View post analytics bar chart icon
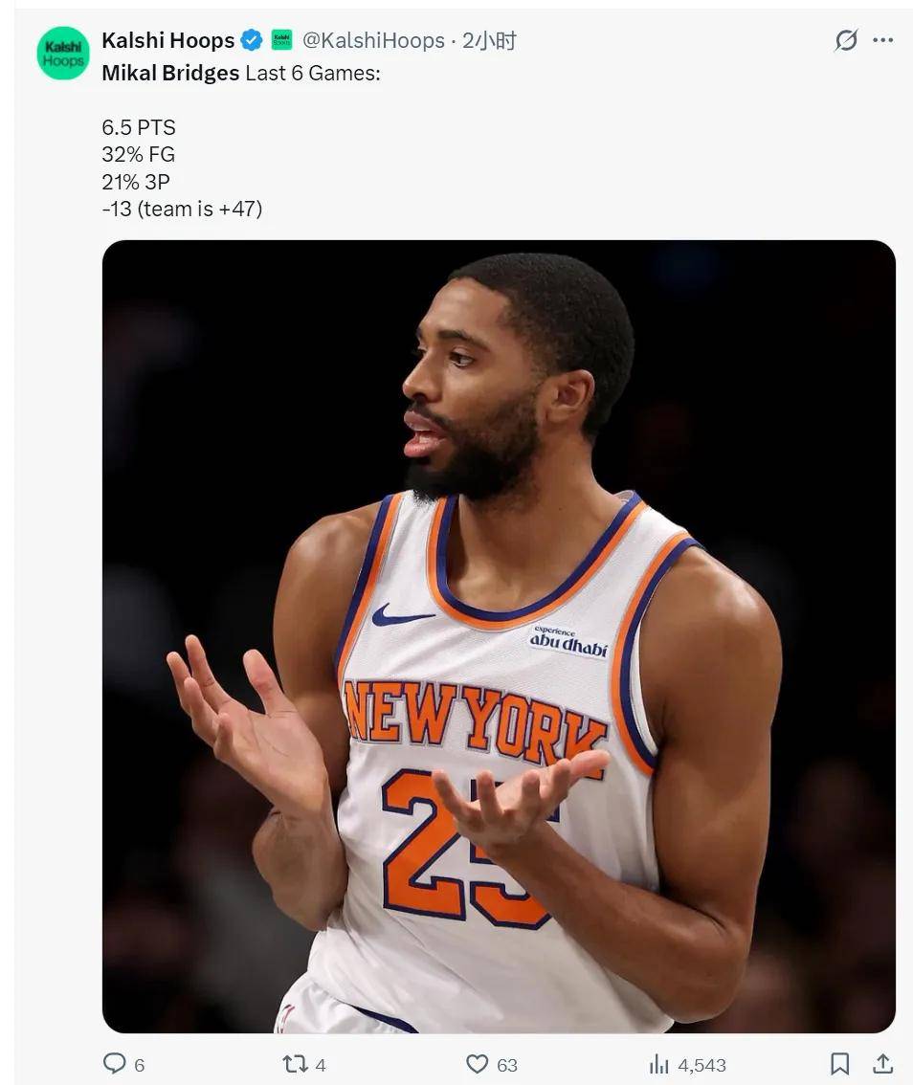 [659, 1064]
